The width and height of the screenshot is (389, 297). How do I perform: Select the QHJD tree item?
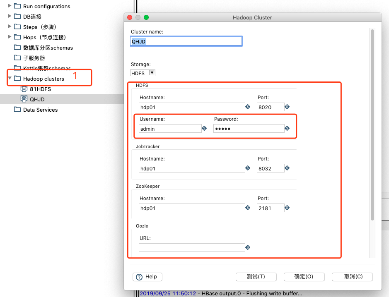point(37,99)
